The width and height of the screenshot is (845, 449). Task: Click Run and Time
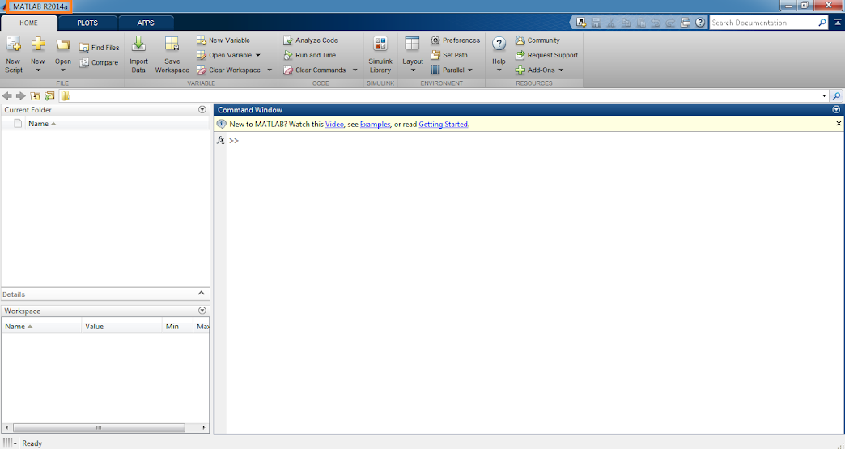tap(309, 55)
